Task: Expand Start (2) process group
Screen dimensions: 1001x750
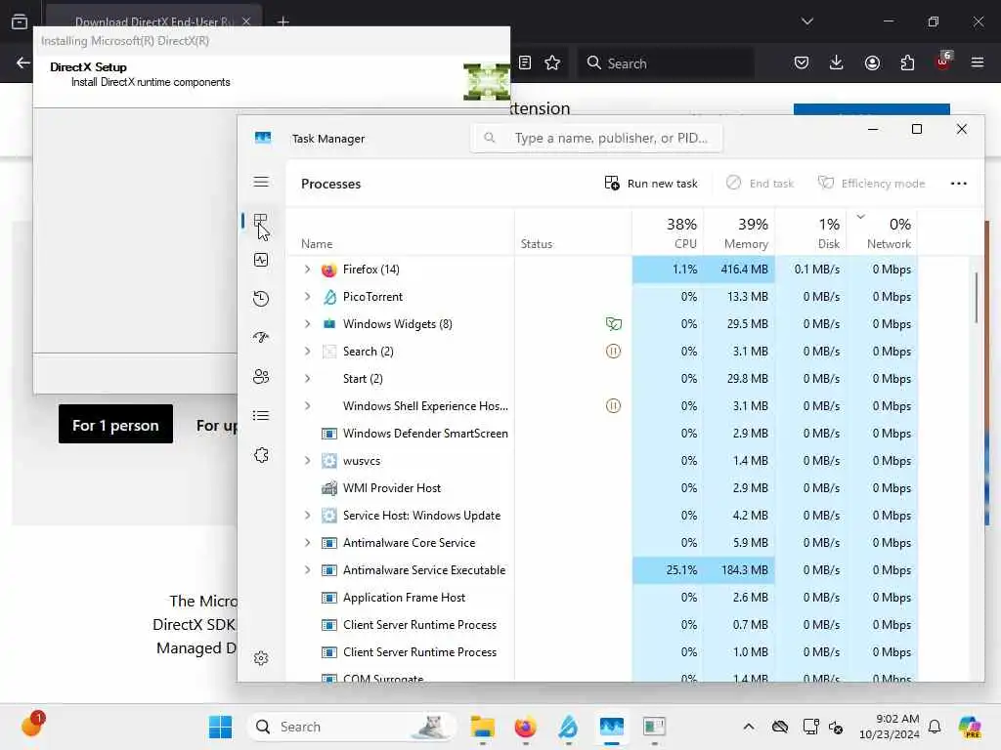Action: pyautogui.click(x=308, y=378)
